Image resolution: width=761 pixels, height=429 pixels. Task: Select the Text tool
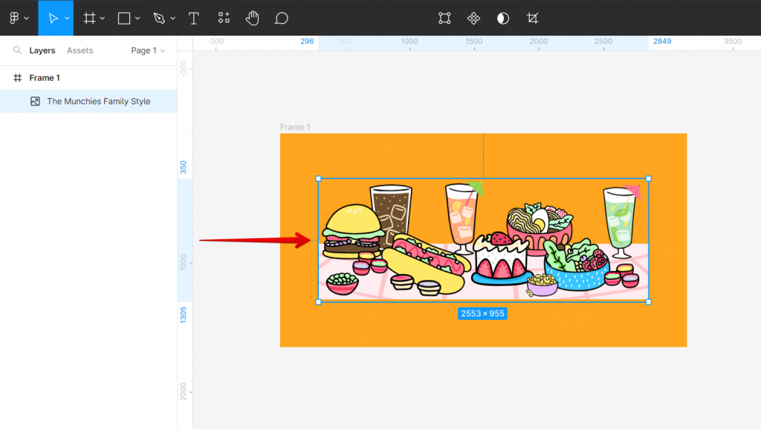193,18
